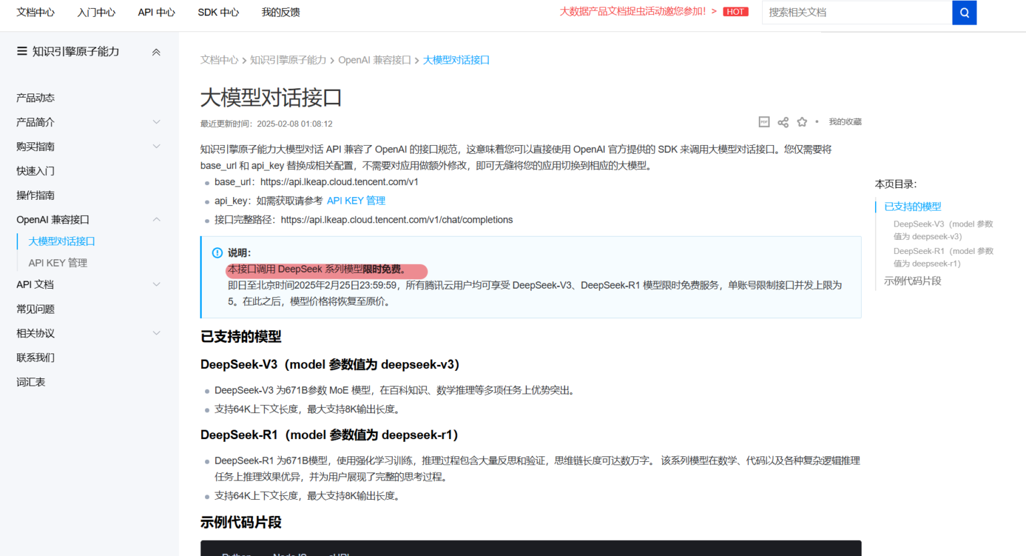Image resolution: width=1026 pixels, height=556 pixels.
Task: Open 常见问题 in the sidebar
Action: tap(35, 309)
